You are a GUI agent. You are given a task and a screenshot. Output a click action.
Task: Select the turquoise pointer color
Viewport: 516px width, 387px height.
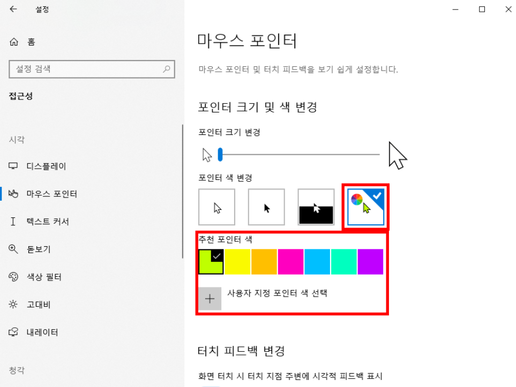pos(344,262)
